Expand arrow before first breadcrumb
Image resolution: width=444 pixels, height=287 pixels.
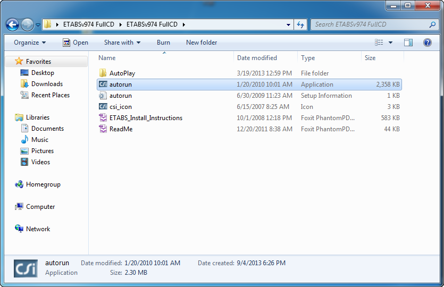coord(57,24)
